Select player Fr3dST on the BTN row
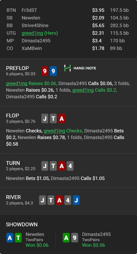The width and height of the screenshot is (137, 254). pyautogui.click(x=29, y=10)
